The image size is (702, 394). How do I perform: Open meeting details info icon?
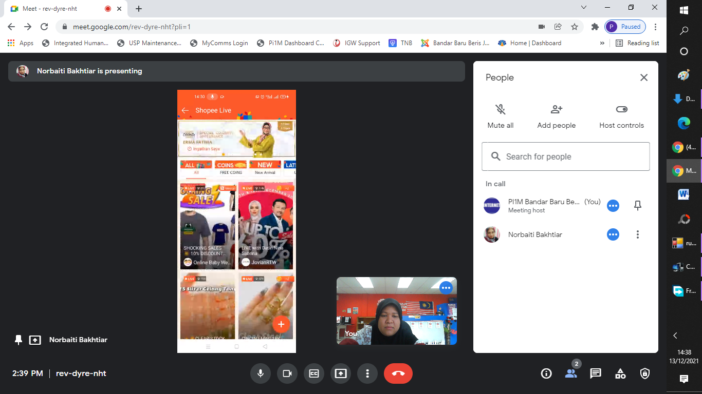(546, 373)
